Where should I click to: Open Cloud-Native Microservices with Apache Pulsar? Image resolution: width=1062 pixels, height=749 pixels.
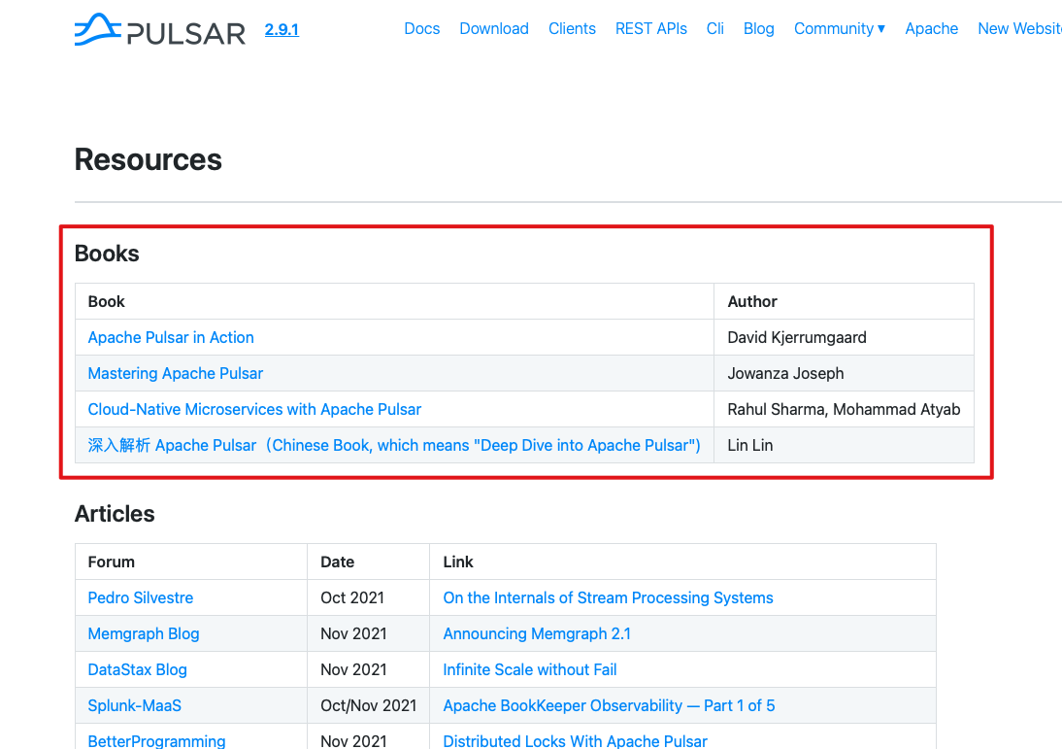pyautogui.click(x=254, y=409)
